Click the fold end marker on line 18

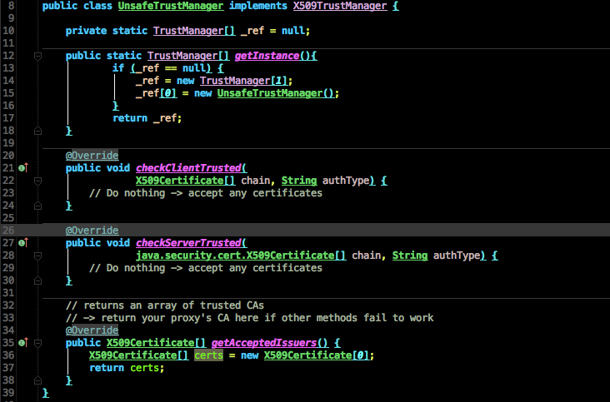click(37, 131)
